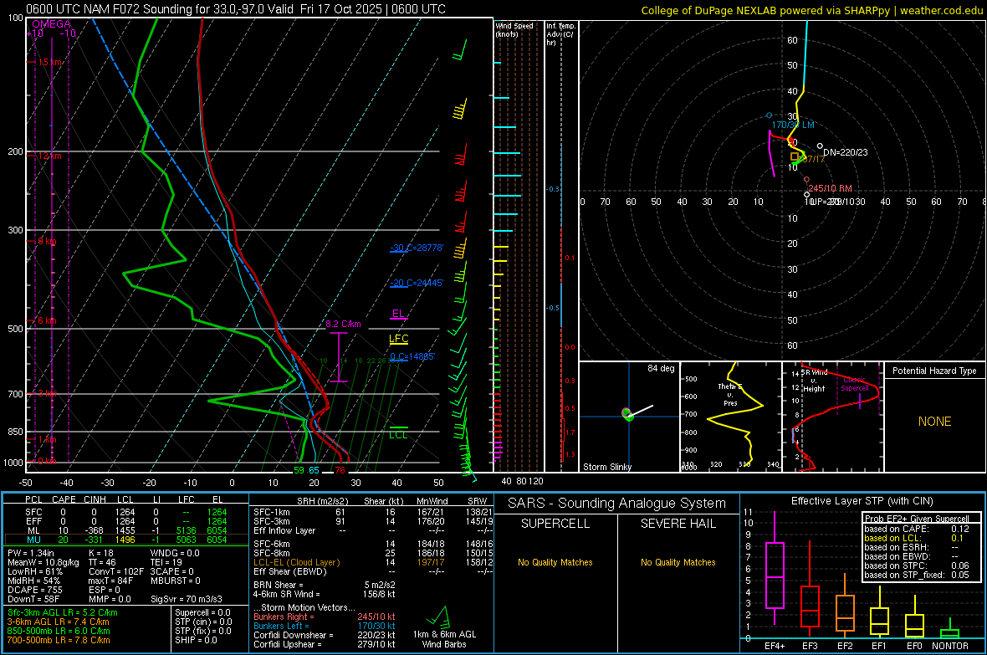Click the Effective Layer STP (with CIN) title
987x655 pixels.
[x=862, y=501]
